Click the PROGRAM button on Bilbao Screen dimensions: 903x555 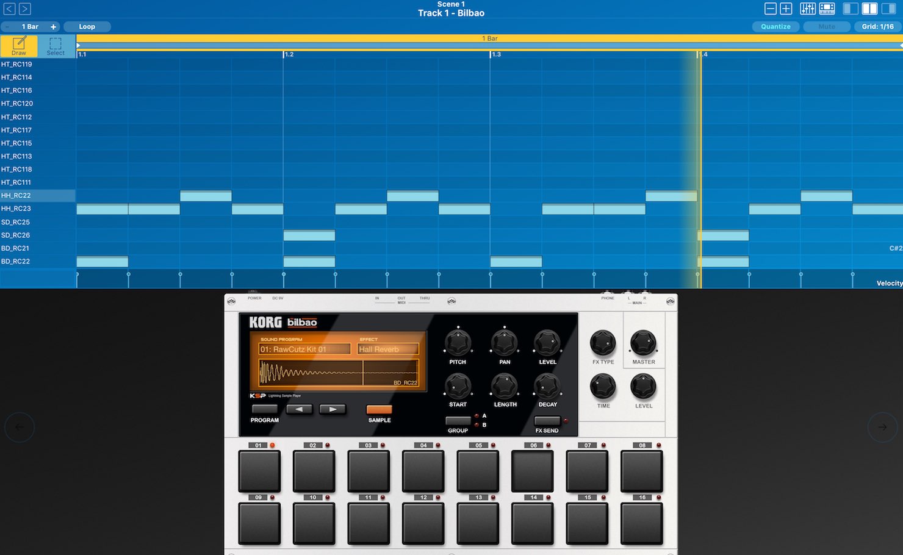pyautogui.click(x=264, y=409)
